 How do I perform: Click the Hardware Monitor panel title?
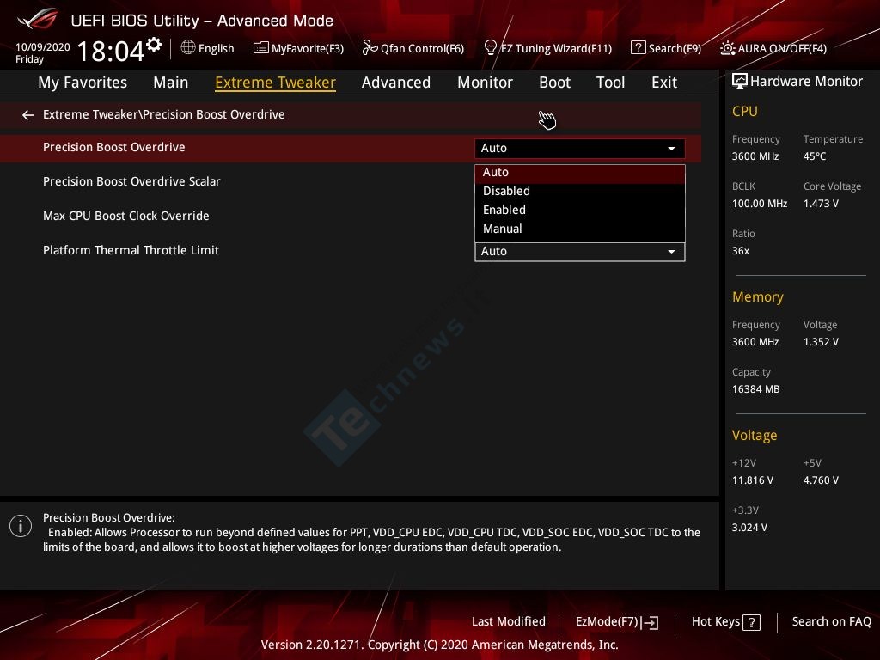(x=806, y=82)
